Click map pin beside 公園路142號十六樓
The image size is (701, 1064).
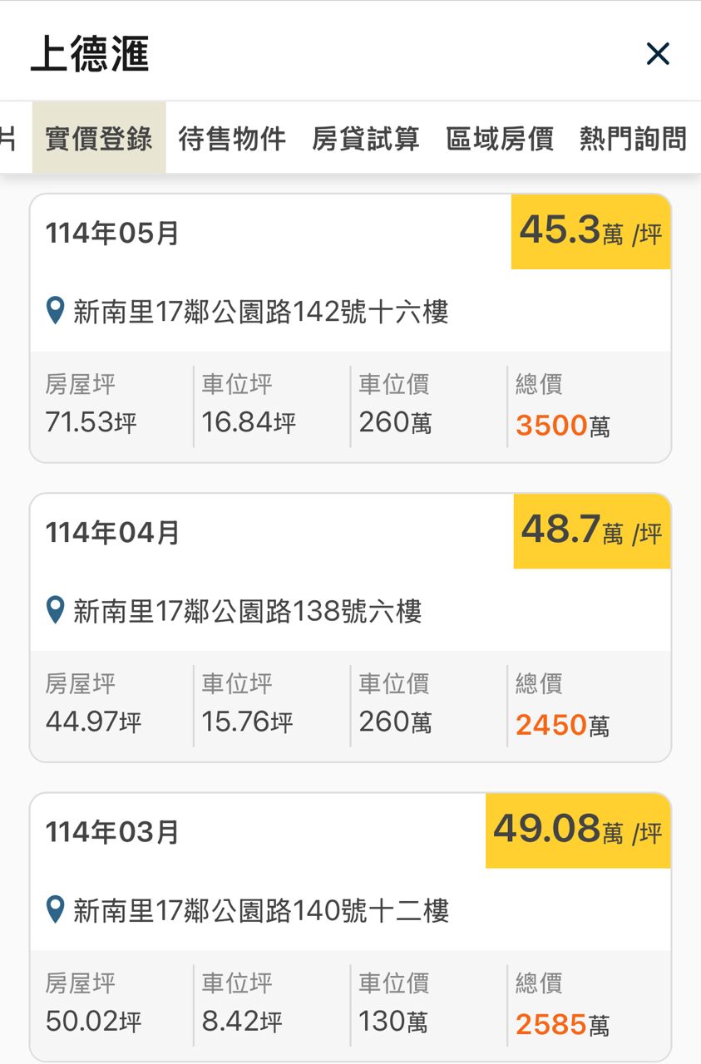(x=56, y=312)
